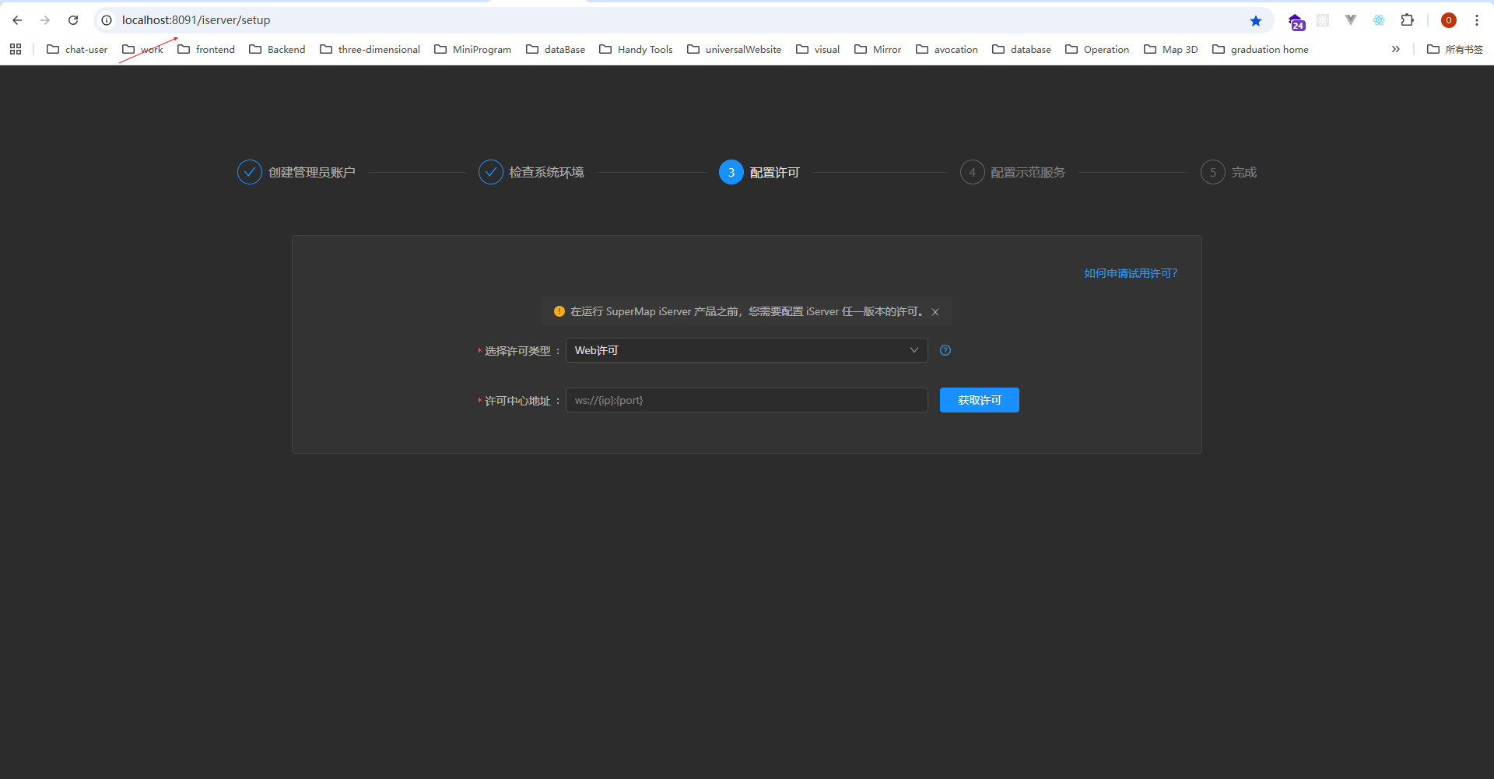Click the help icon beside license type

point(945,350)
